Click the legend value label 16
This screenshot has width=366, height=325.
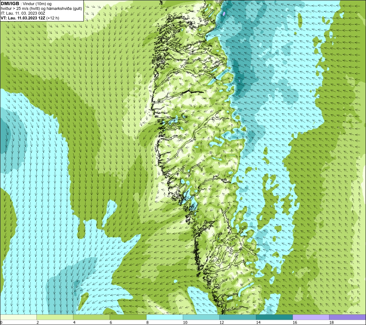(x=295, y=322)
